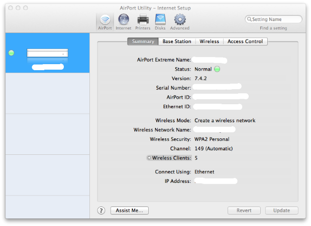Image resolution: width=311 pixels, height=226 pixels.
Task: Switch to the Wireless tab
Action: click(x=209, y=42)
